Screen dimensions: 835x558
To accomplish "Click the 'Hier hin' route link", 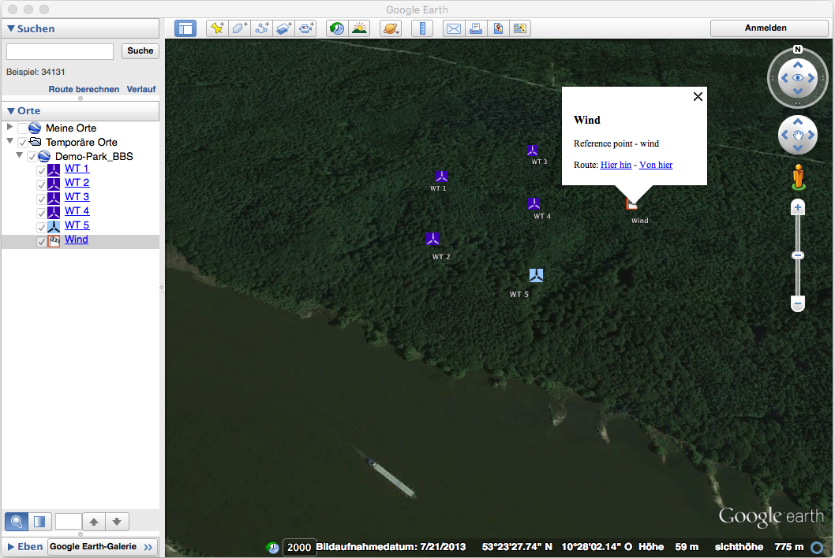I will coord(616,165).
